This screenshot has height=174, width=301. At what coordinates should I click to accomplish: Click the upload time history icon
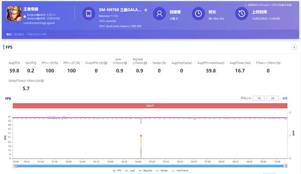click(x=241, y=14)
